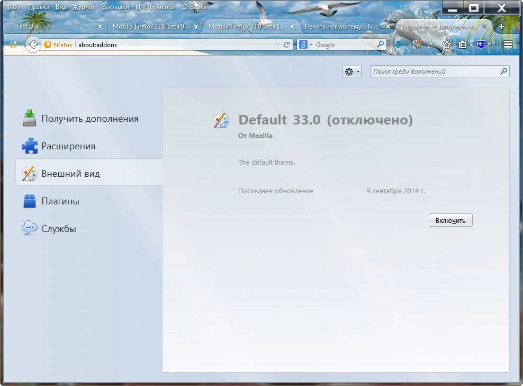Reload the page with the refresh icon
Screen dimensions: 523x386
(x=286, y=44)
